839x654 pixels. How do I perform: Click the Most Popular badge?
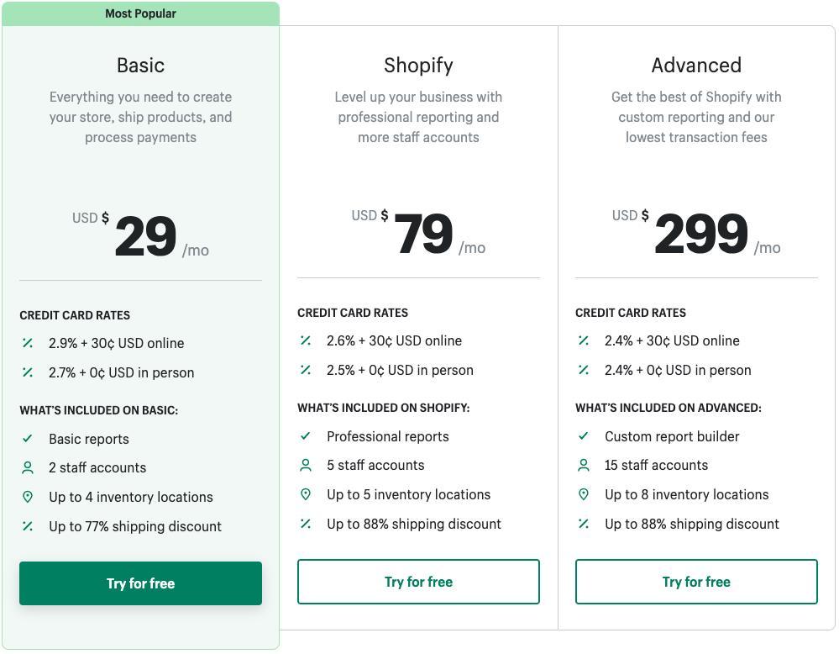pos(140,13)
